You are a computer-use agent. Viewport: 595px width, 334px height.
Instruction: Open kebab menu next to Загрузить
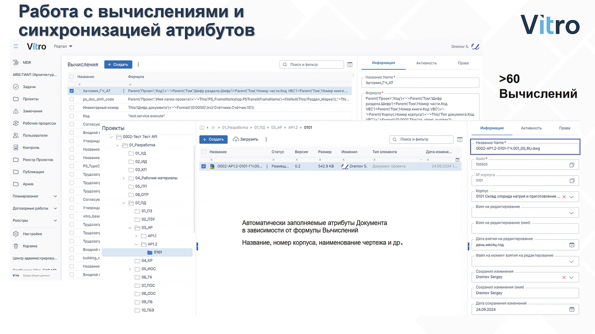266,139
